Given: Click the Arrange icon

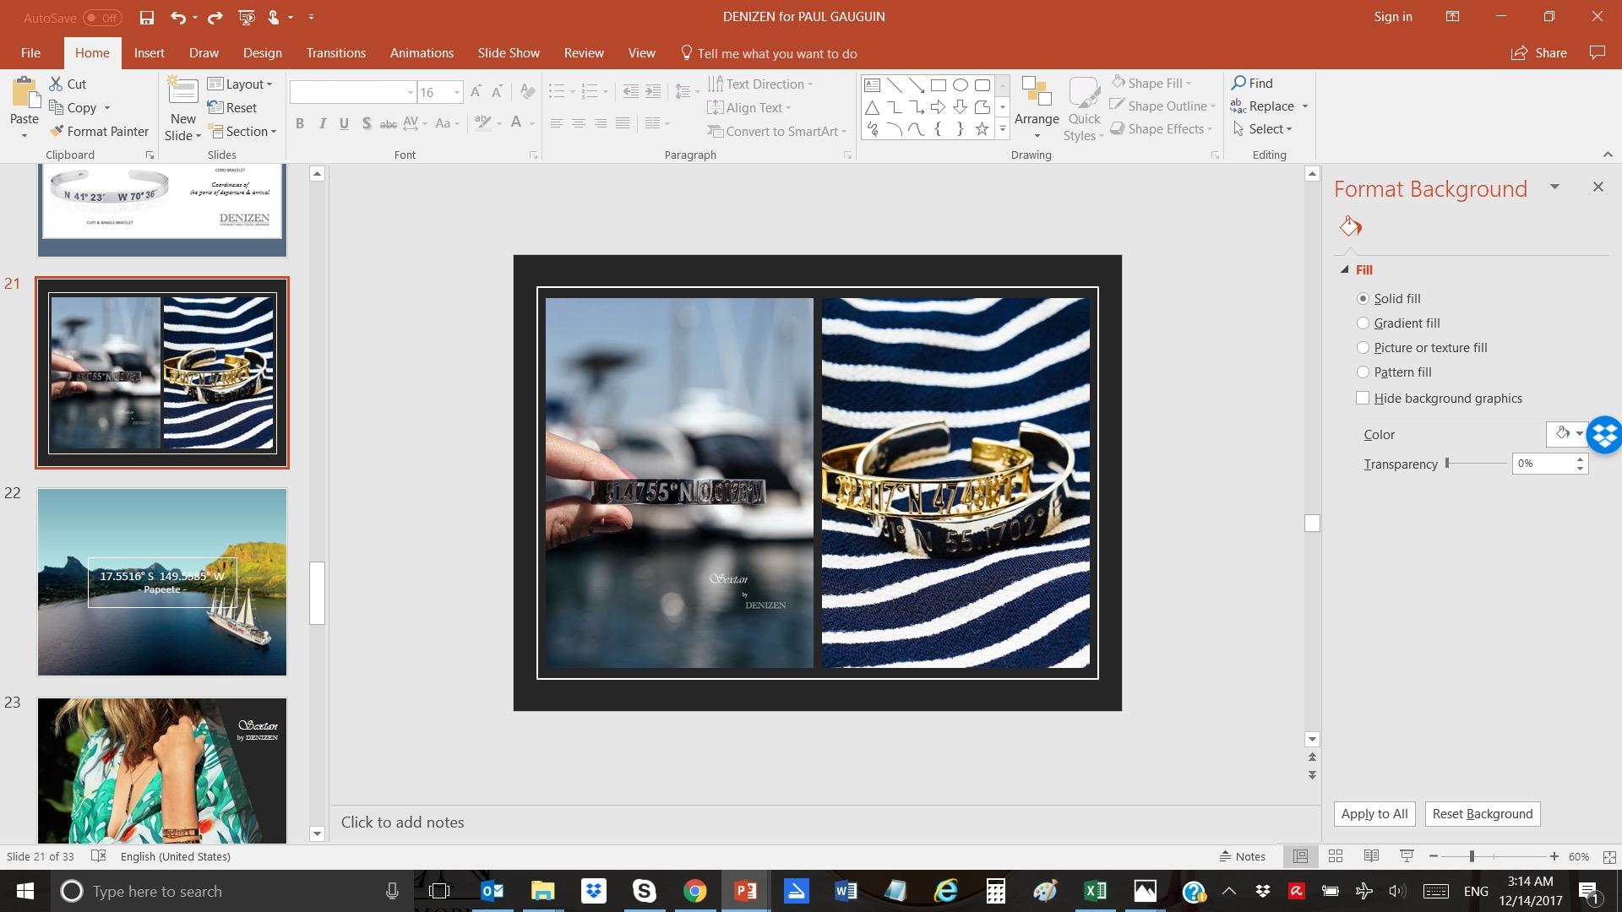Looking at the screenshot, I should [x=1036, y=93].
